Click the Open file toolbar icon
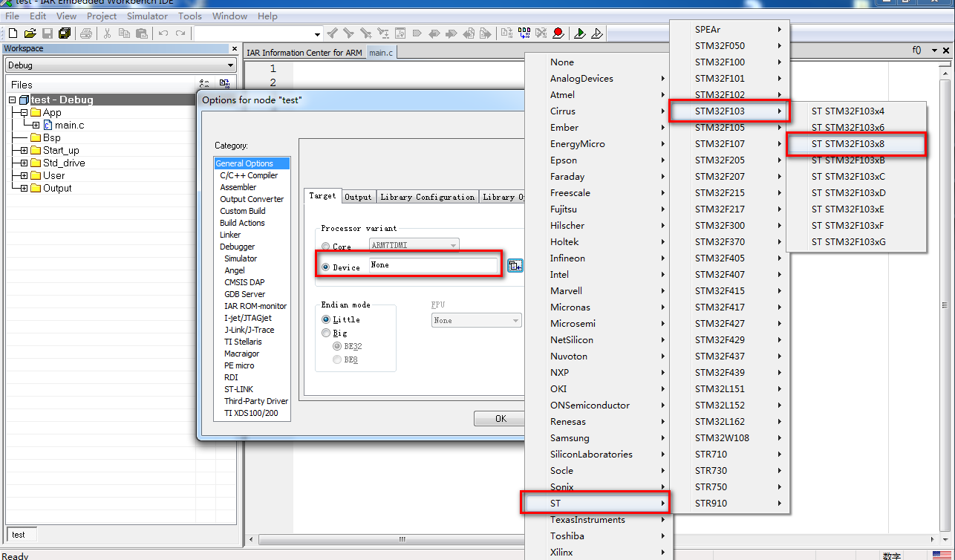 (30, 33)
